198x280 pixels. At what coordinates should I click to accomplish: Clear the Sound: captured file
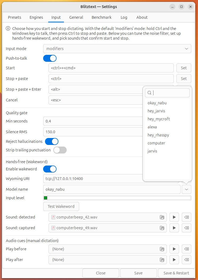click(187, 228)
